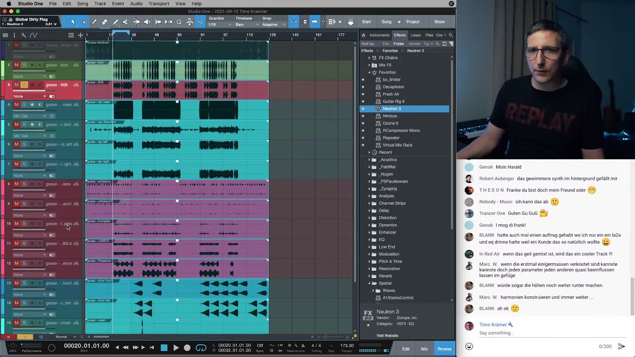This screenshot has width=635, height=357.
Task: Click the Record button in transport
Action: (x=187, y=348)
